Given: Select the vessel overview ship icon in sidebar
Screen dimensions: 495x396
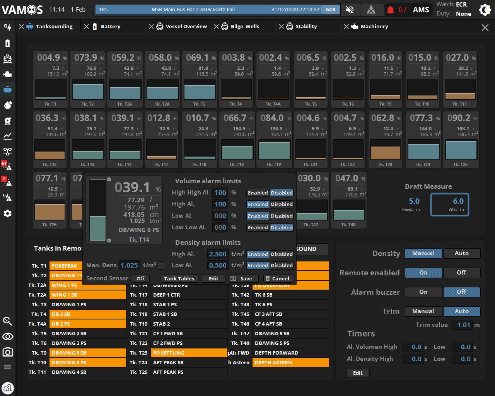Looking at the screenshot, I should click(x=7, y=59).
